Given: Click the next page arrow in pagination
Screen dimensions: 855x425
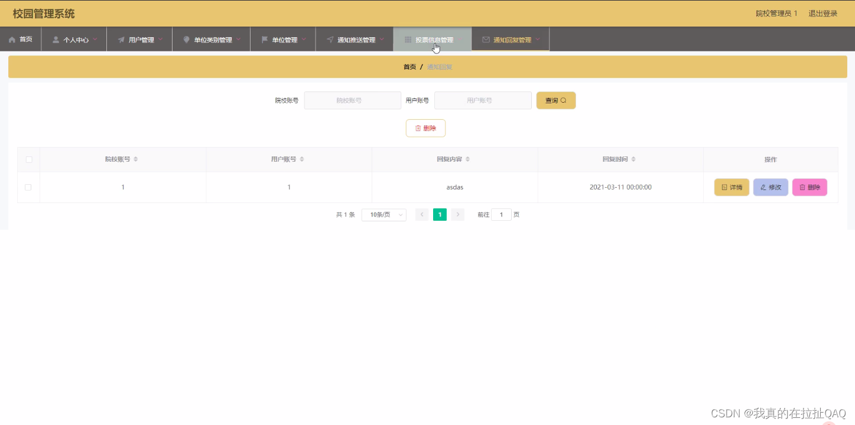Looking at the screenshot, I should (x=458, y=215).
